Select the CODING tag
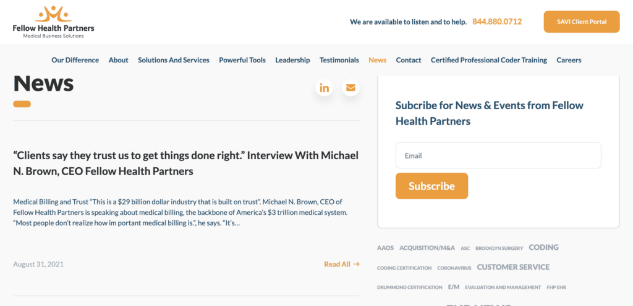The height and width of the screenshot is (306, 633). click(x=543, y=247)
